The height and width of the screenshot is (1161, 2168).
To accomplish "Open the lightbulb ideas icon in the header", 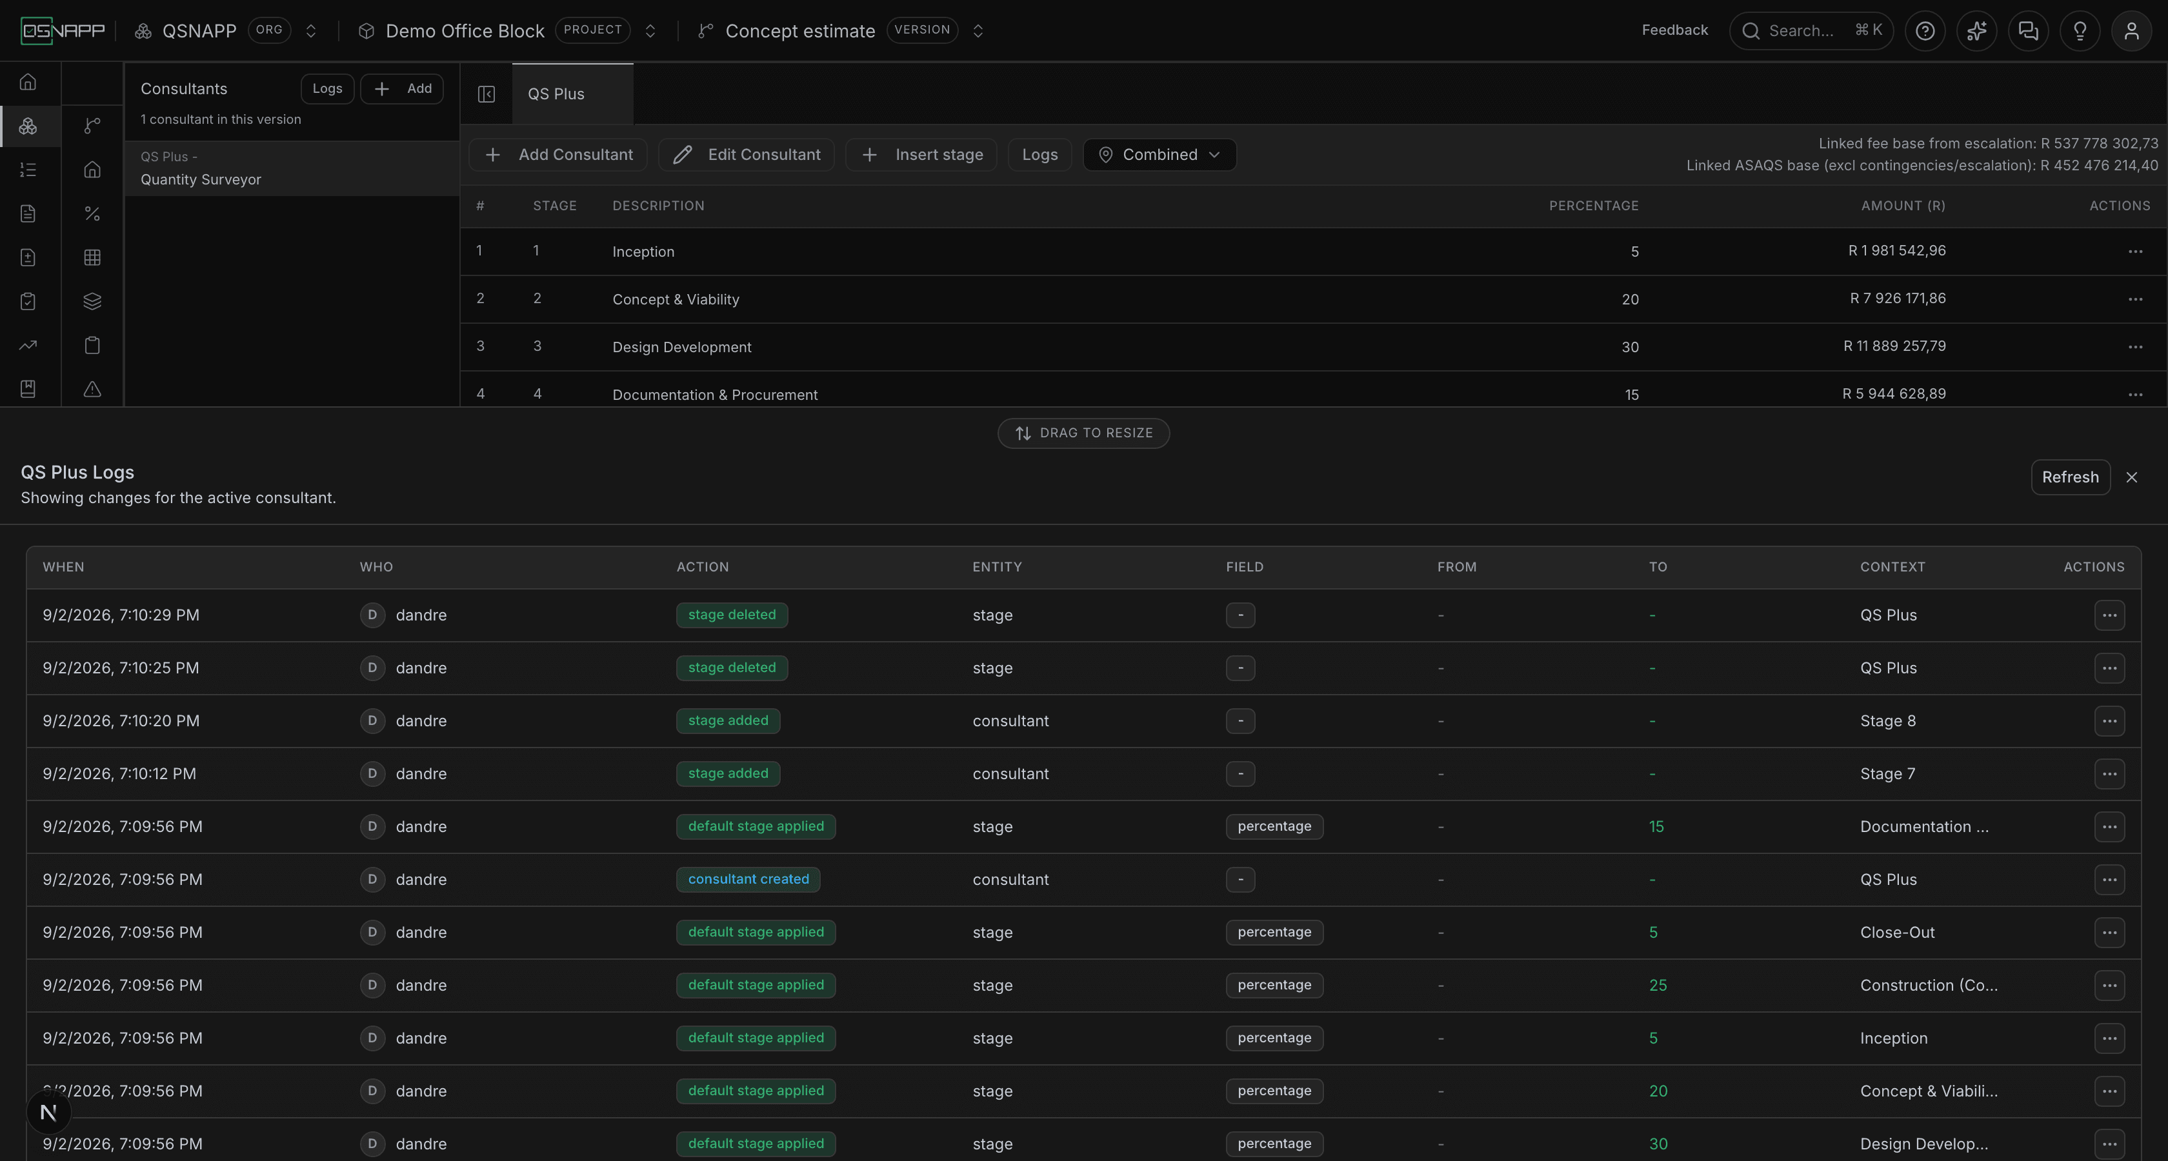I will (x=2080, y=31).
